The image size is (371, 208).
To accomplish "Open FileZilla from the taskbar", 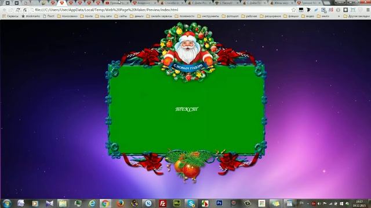I will click(162, 203).
